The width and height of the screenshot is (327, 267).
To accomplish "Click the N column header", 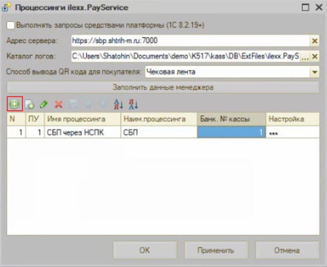I will point(16,119).
